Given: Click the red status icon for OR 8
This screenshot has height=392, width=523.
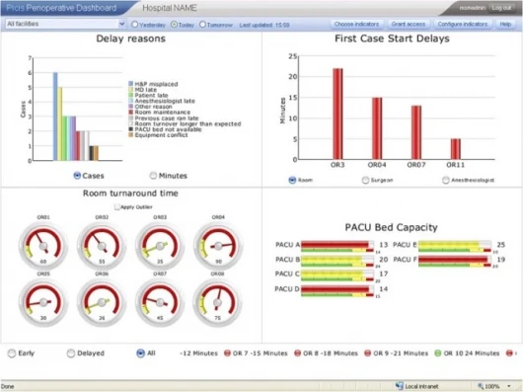Looking at the screenshot, I should [x=297, y=353].
